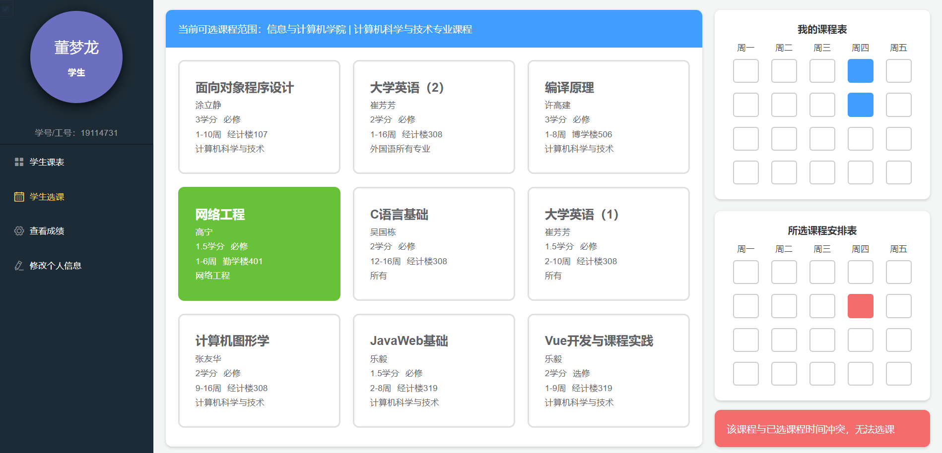
Task: Click location text 勤学楼401
Action: click(243, 261)
